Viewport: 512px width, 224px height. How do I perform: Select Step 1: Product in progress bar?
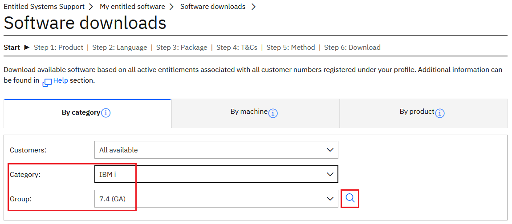click(58, 48)
